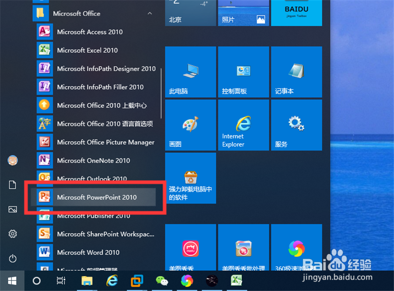Click the Microsoft Office folder icon
The width and height of the screenshot is (394, 291).
pyautogui.click(x=41, y=13)
